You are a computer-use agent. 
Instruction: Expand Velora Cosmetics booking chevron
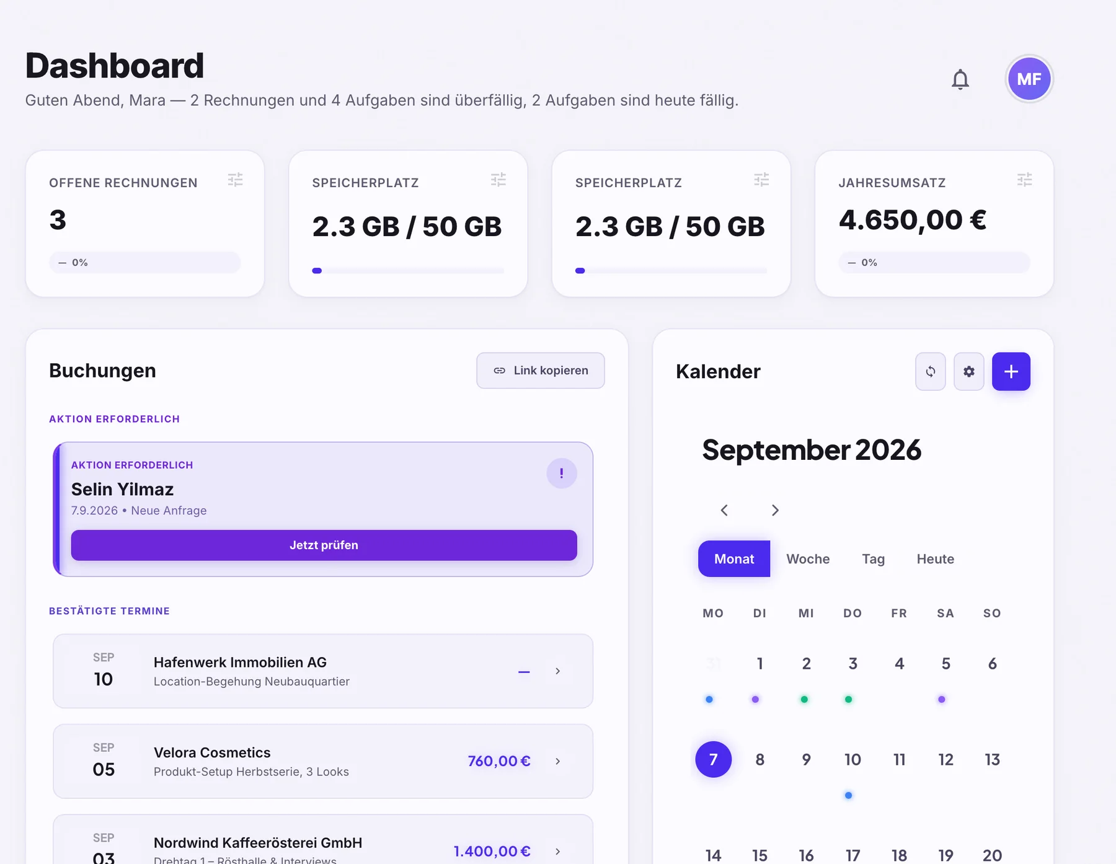pyautogui.click(x=558, y=761)
